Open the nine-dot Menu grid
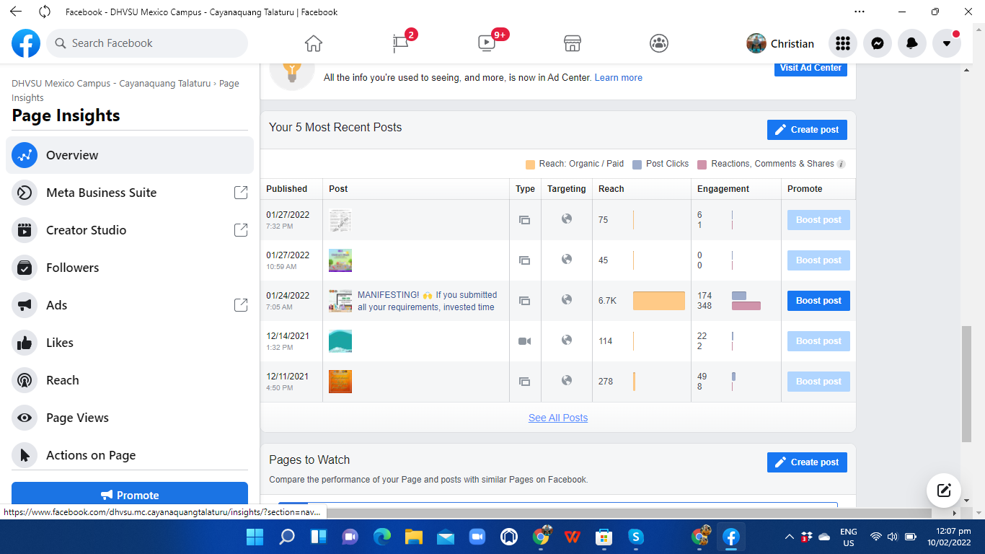Viewport: 985px width, 554px height. click(843, 43)
